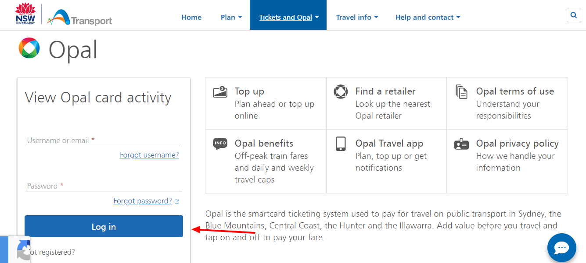Open the chat widget in the corner

tap(562, 248)
